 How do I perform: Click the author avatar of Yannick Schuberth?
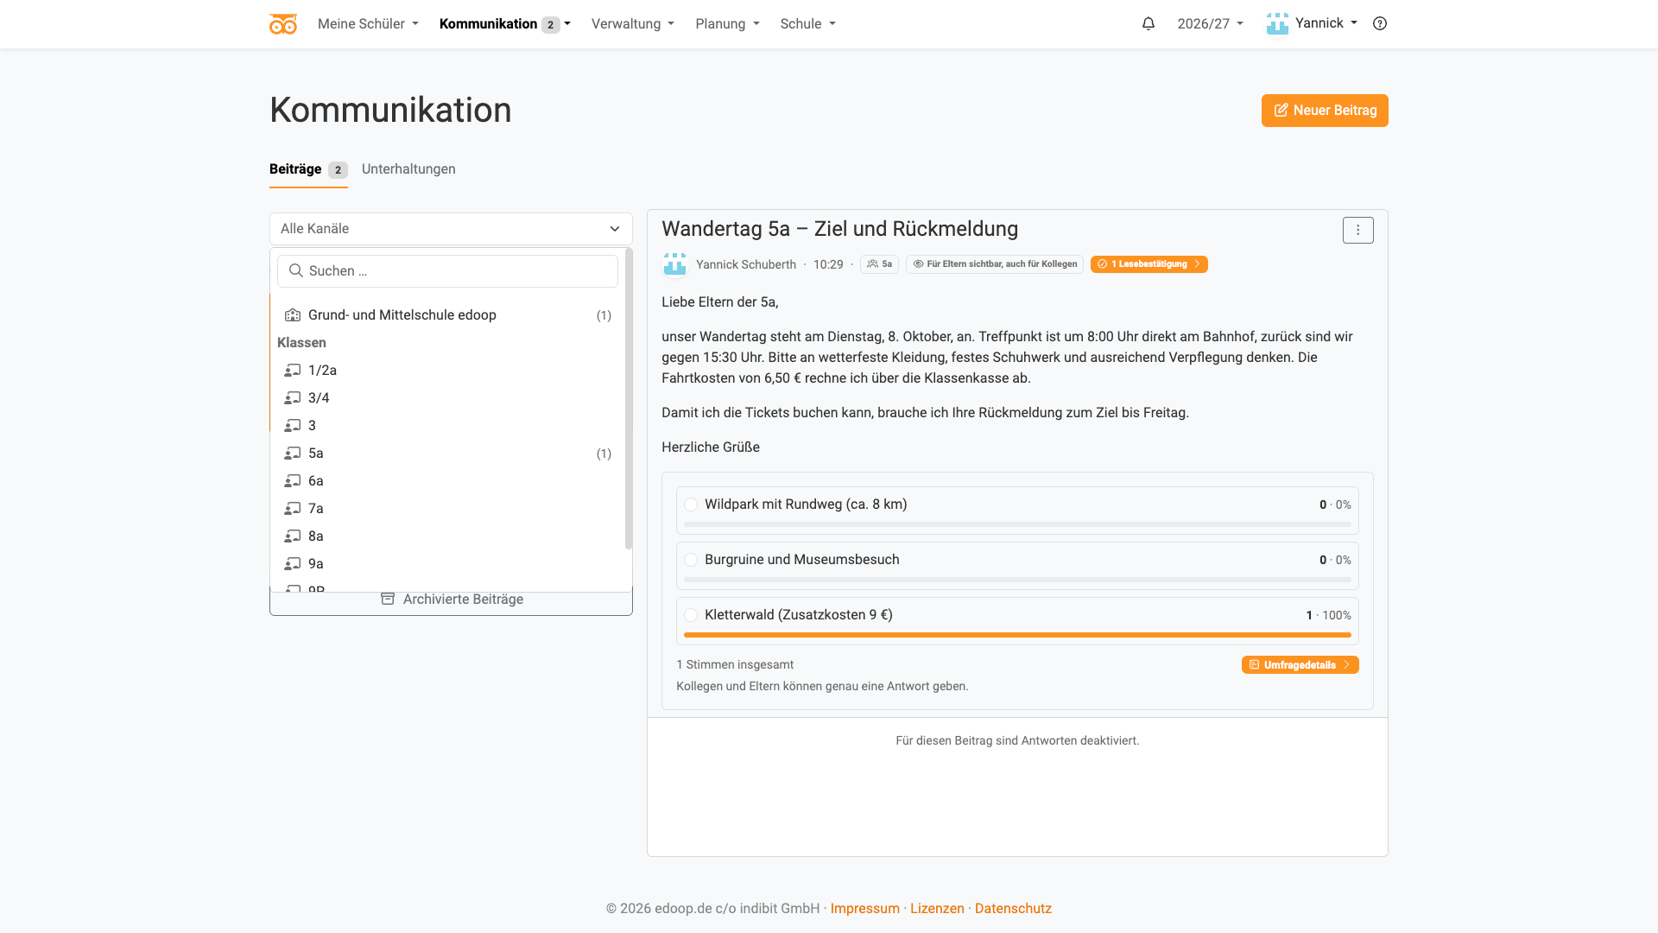[674, 264]
